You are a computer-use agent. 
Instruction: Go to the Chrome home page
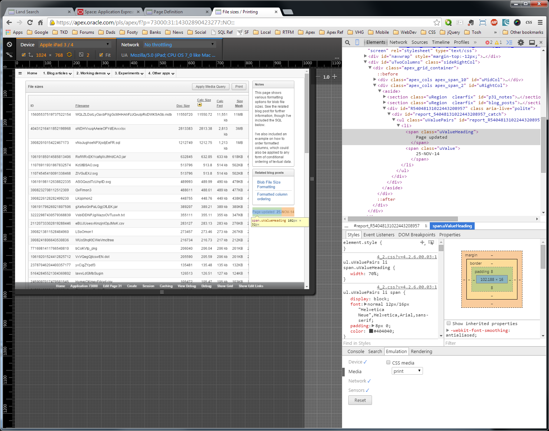point(41,22)
